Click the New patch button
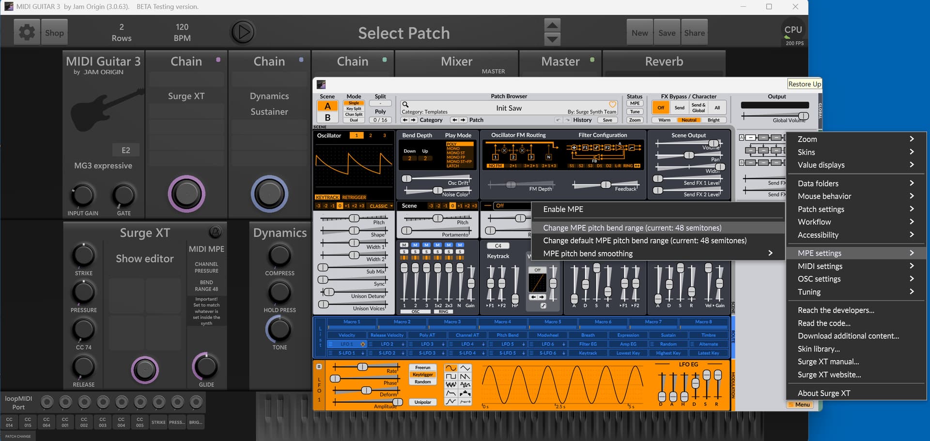The width and height of the screenshot is (930, 441). 639,32
